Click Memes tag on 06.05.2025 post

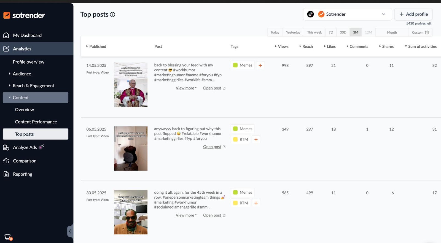[x=243, y=129]
